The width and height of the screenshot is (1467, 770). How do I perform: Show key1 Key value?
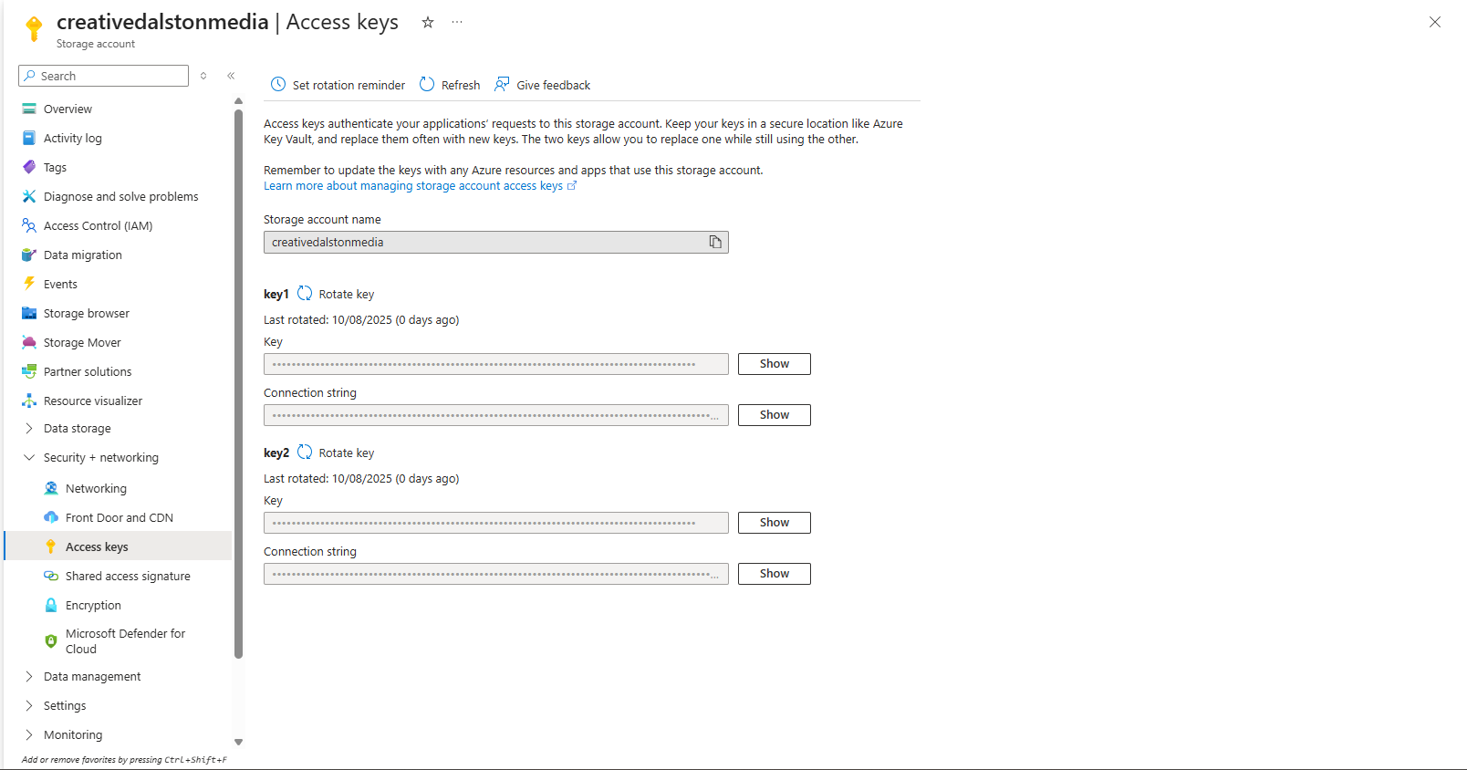(775, 364)
